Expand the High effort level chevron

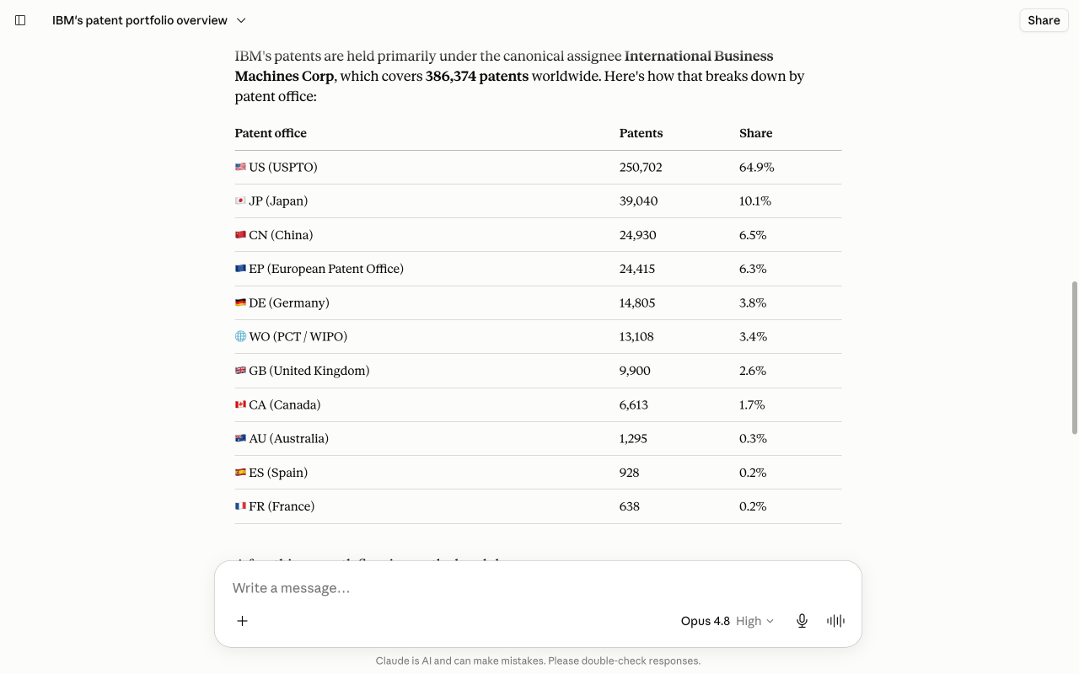(x=769, y=621)
